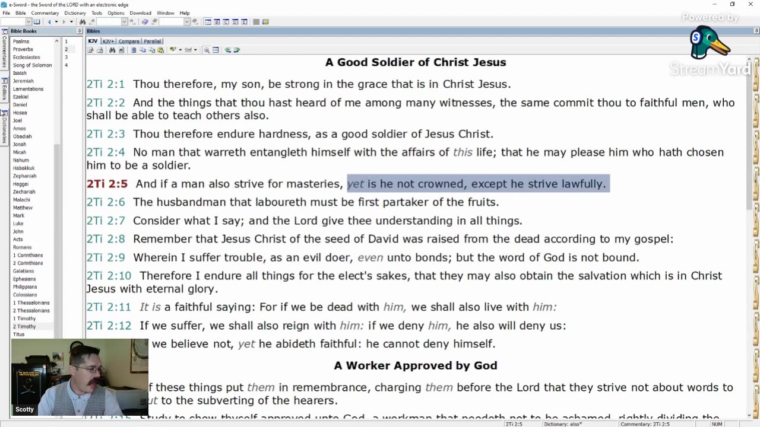Screen dimensions: 760x427
Task: Open the Window menu
Action: (x=165, y=13)
